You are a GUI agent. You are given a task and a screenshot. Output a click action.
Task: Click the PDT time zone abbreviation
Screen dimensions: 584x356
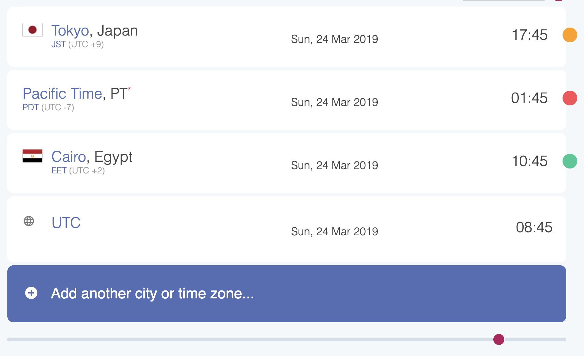(x=31, y=108)
